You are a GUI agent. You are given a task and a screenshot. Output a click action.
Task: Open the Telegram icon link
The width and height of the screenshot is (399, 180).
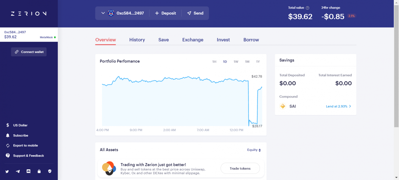(18, 171)
